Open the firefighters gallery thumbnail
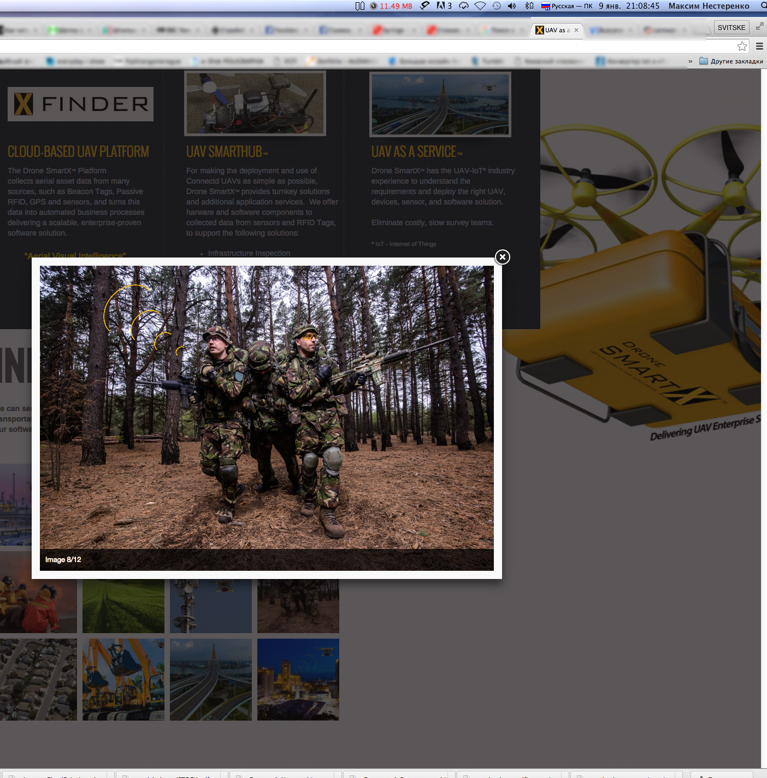The height and width of the screenshot is (778, 767). tap(38, 606)
